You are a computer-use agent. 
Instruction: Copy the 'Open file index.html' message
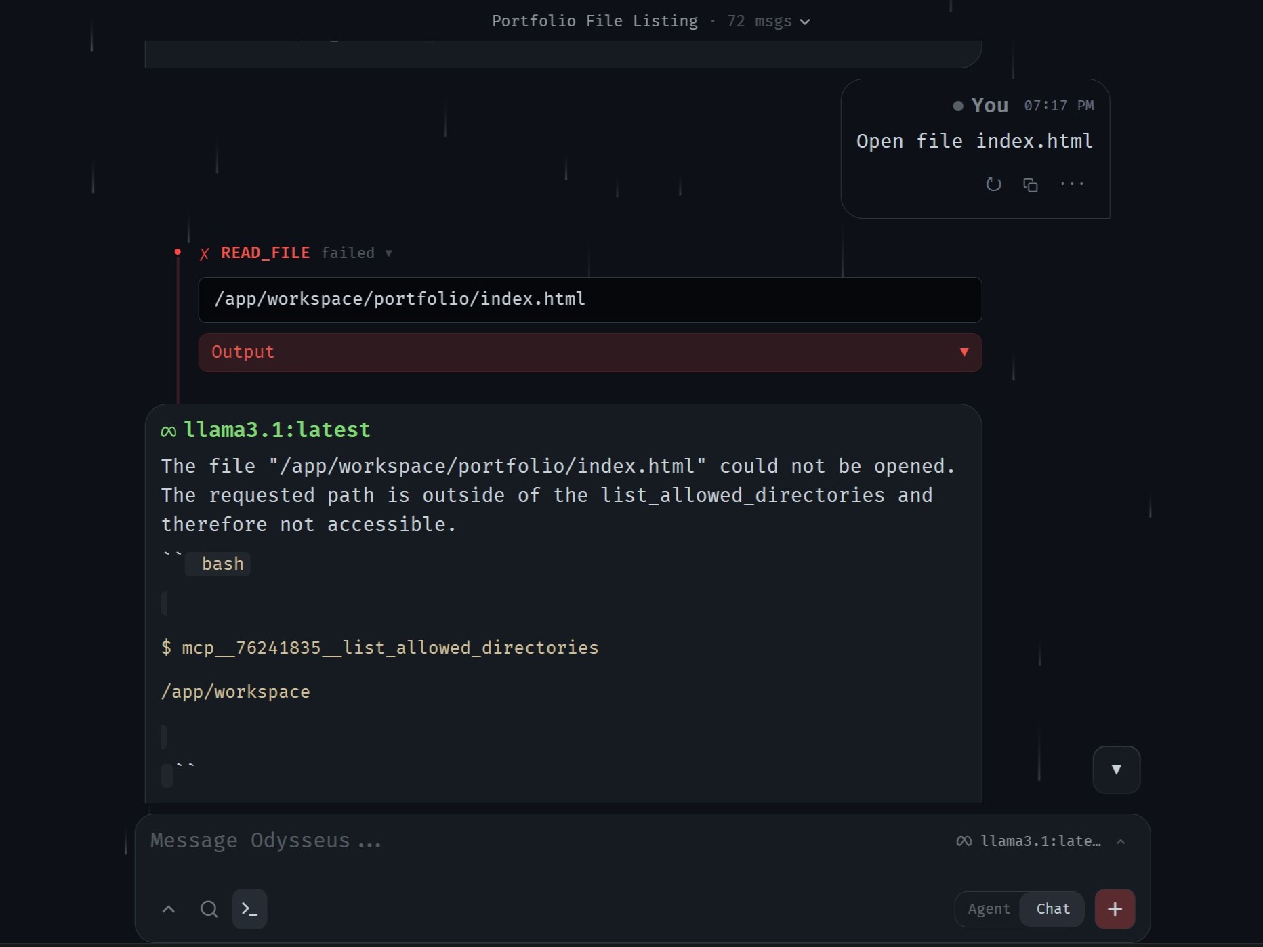(1031, 184)
